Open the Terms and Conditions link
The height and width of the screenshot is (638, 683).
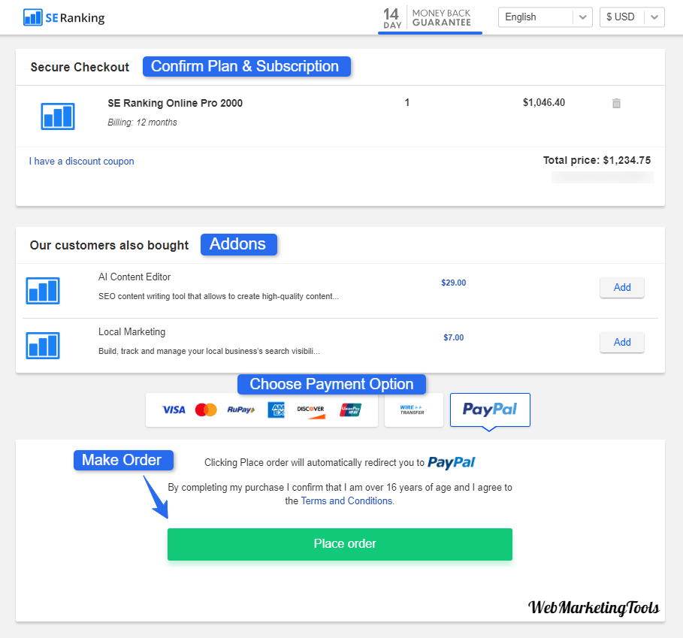point(346,500)
